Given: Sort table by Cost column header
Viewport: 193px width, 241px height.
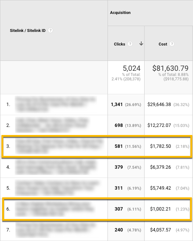Looking at the screenshot, I should [x=163, y=44].
